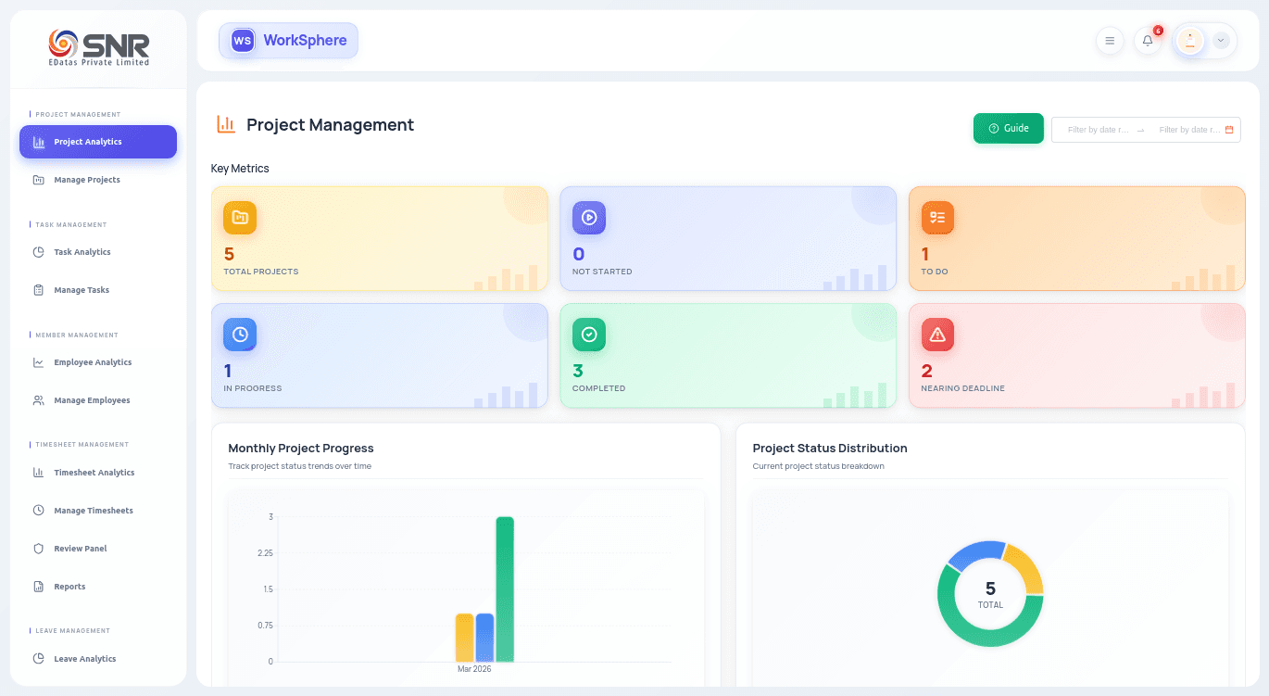Select the Employee Analytics graph icon

point(39,361)
